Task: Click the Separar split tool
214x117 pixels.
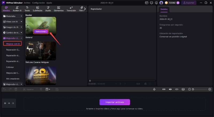Action: [x=28, y=89]
